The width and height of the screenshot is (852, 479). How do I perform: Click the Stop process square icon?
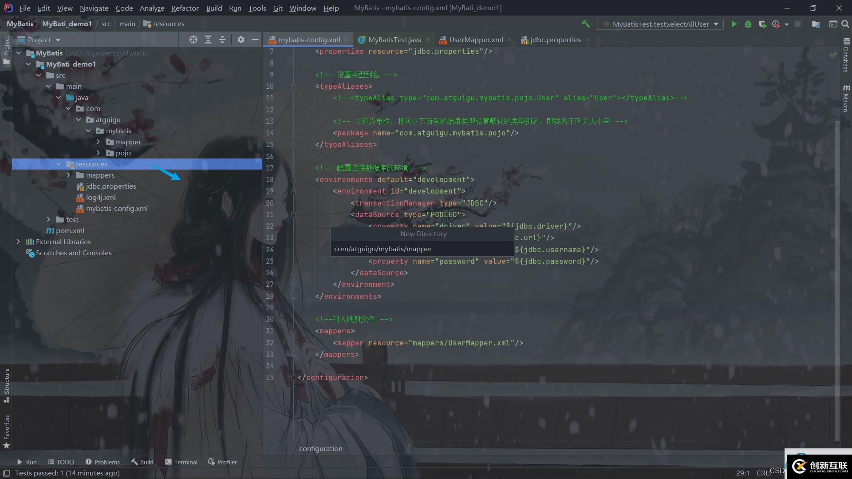point(798,24)
